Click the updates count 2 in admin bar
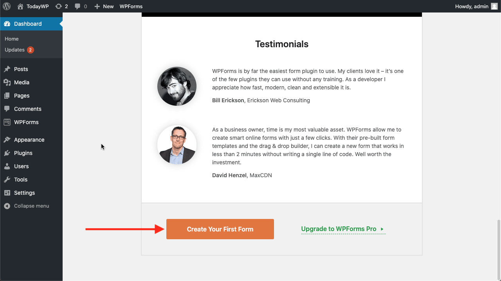This screenshot has height=281, width=501. click(66, 6)
